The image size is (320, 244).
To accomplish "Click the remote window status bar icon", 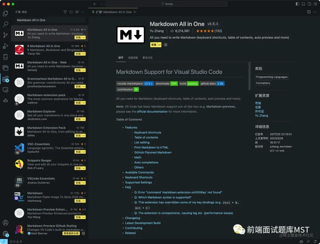I will (4, 241).
